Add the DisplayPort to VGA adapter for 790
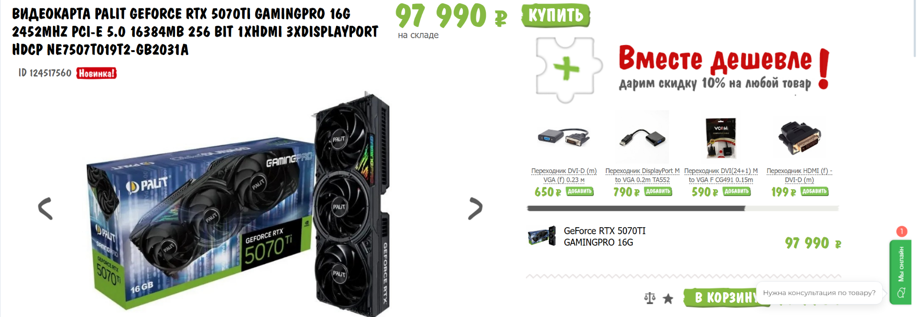The width and height of the screenshot is (918, 317). pos(658,191)
